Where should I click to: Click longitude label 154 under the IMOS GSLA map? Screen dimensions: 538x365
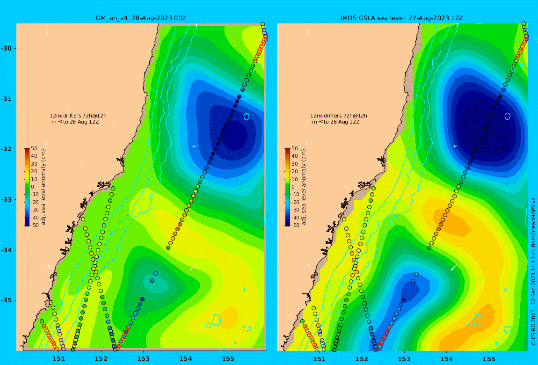point(446,359)
